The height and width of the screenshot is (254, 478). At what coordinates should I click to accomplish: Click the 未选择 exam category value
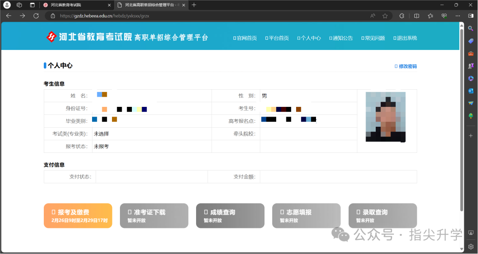tap(101, 134)
